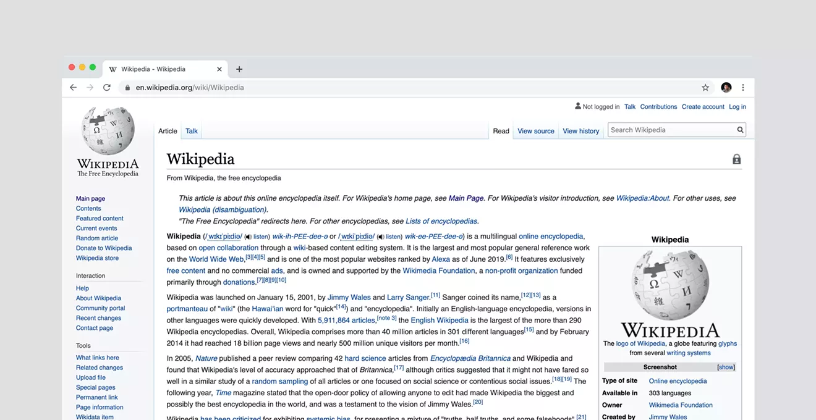Open the Chrome profile avatar
Viewport: 816px width, 420px height.
[x=726, y=88]
